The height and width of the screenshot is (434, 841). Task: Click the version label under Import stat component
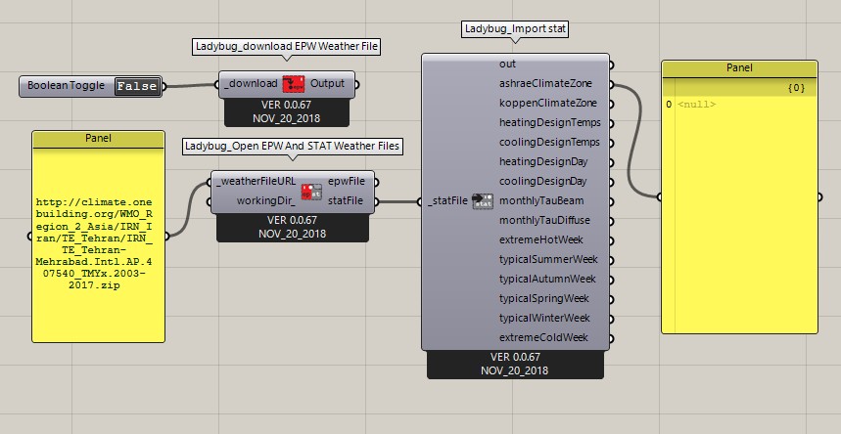pos(515,364)
